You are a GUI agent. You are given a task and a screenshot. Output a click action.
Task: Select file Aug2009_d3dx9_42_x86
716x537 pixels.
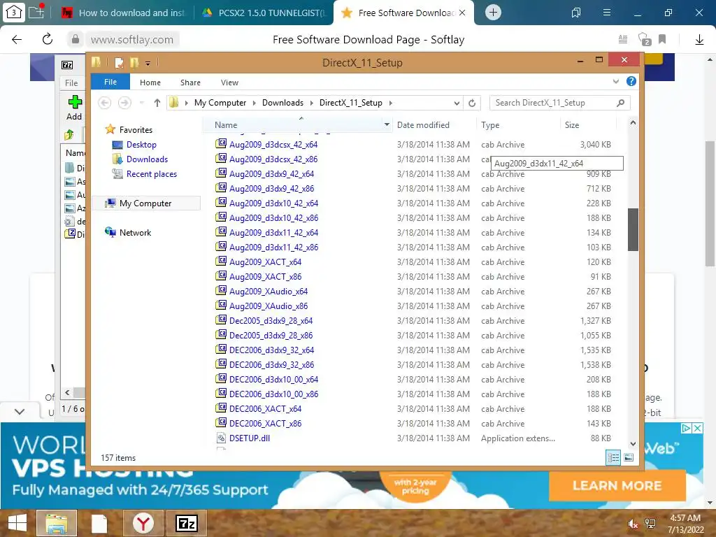coord(271,189)
